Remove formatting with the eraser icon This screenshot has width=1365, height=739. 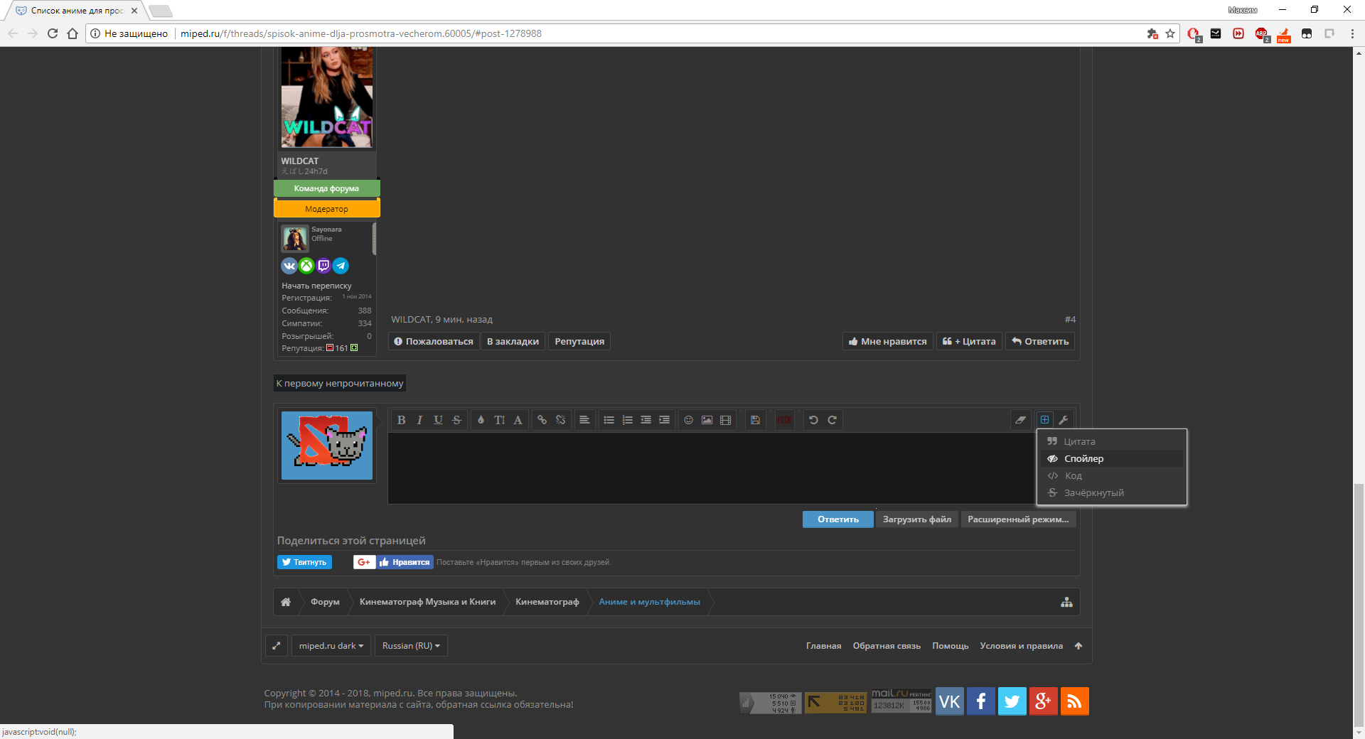click(1020, 420)
